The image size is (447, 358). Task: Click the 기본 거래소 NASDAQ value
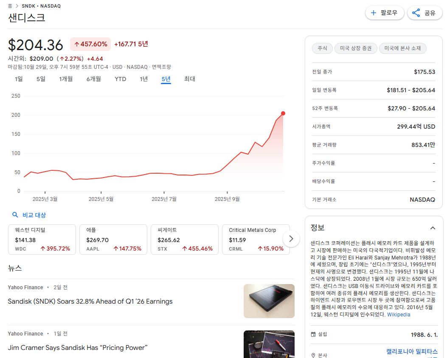pyautogui.click(x=422, y=200)
